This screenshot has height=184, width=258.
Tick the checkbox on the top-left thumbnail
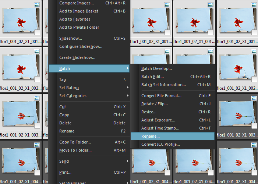click(x=37, y=32)
